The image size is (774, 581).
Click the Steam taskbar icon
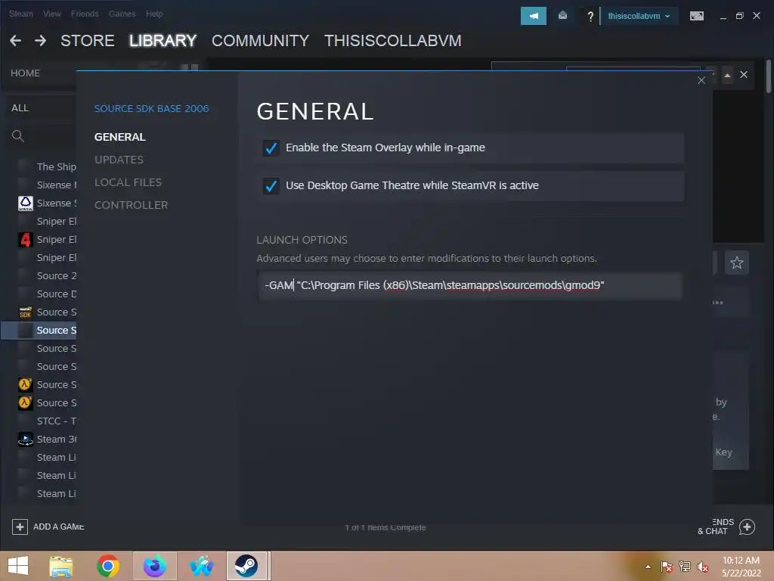point(246,566)
